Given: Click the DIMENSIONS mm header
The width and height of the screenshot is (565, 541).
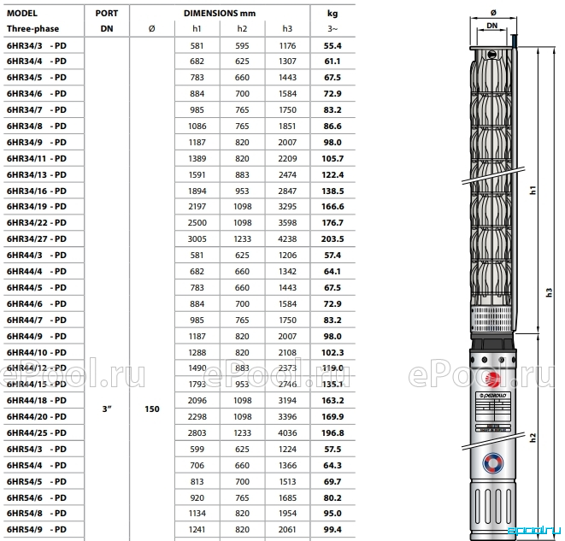Looking at the screenshot, I should point(220,14).
